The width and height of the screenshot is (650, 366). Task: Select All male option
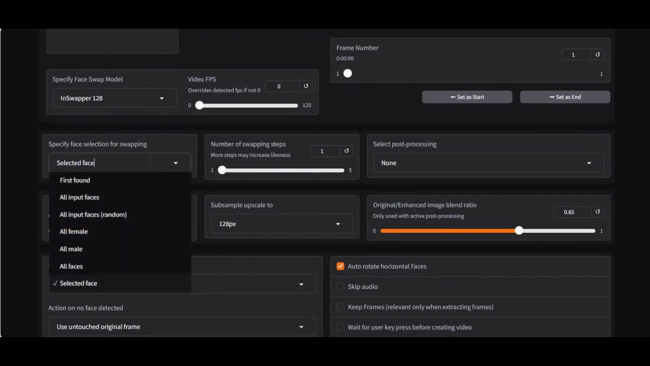pos(120,249)
